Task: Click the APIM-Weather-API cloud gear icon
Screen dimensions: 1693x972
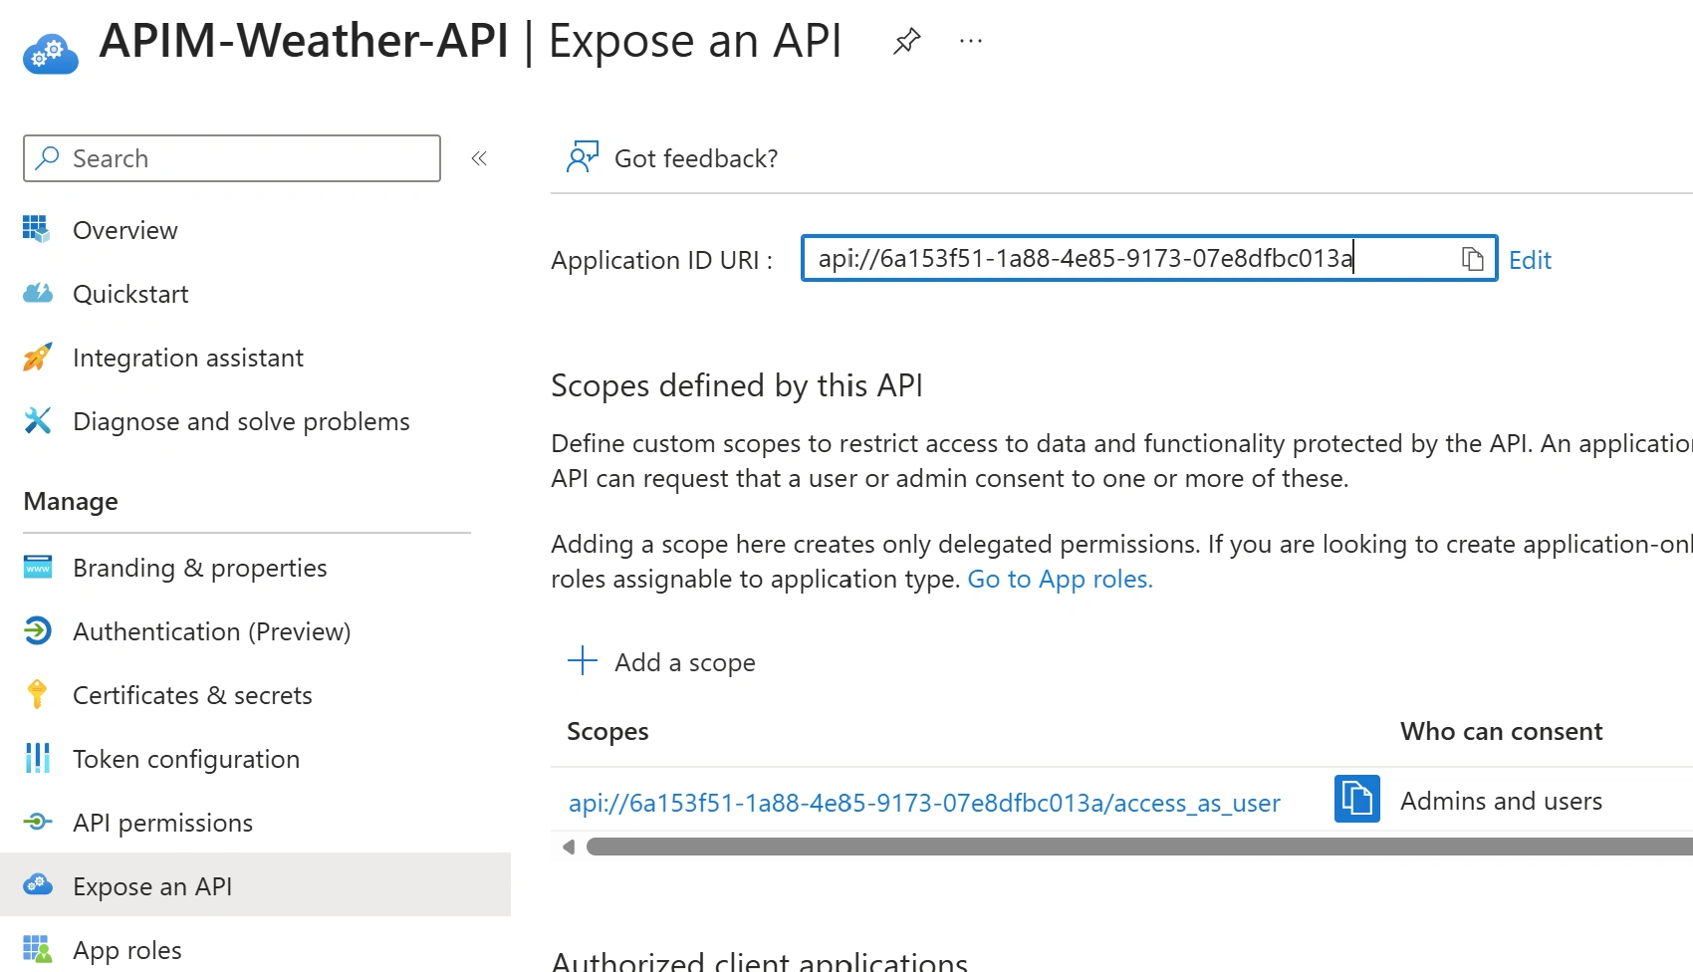Action: tap(50, 53)
